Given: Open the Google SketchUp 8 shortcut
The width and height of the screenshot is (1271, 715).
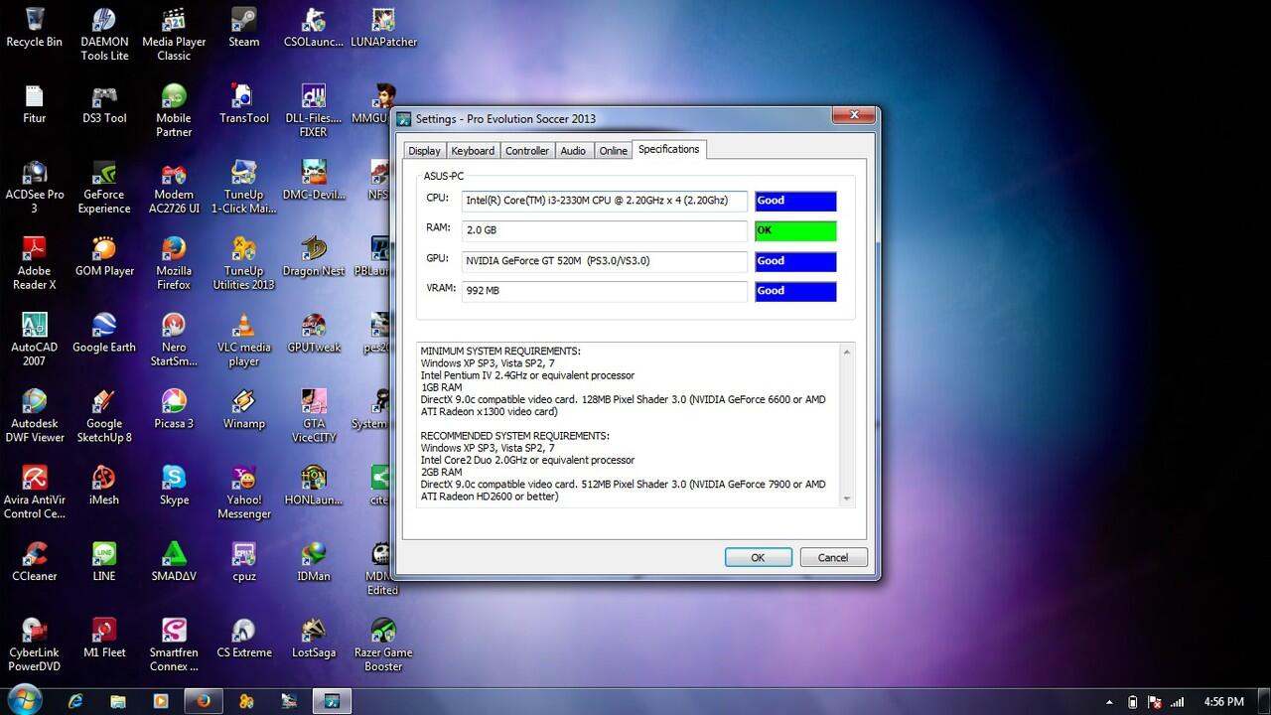Looking at the screenshot, I should click(x=104, y=417).
